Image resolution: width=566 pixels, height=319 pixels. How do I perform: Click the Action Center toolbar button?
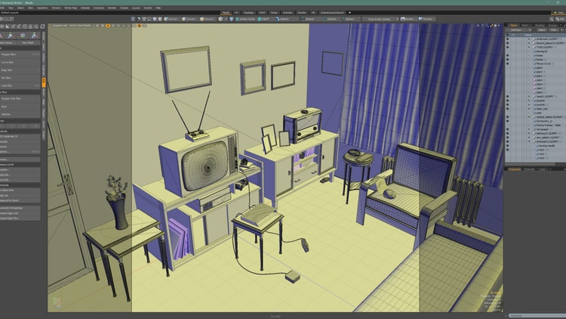click(245, 19)
